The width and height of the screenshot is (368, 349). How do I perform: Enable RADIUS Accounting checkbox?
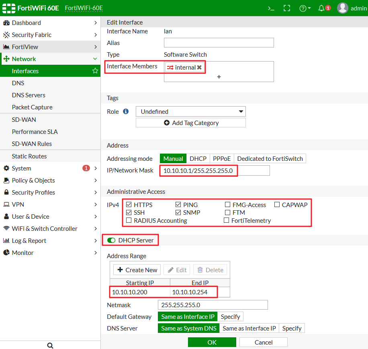tap(129, 220)
